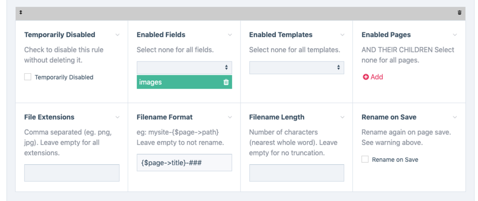The width and height of the screenshot is (478, 201).
Task: Open the Enabled Templates select dropdown
Action: pyautogui.click(x=296, y=68)
